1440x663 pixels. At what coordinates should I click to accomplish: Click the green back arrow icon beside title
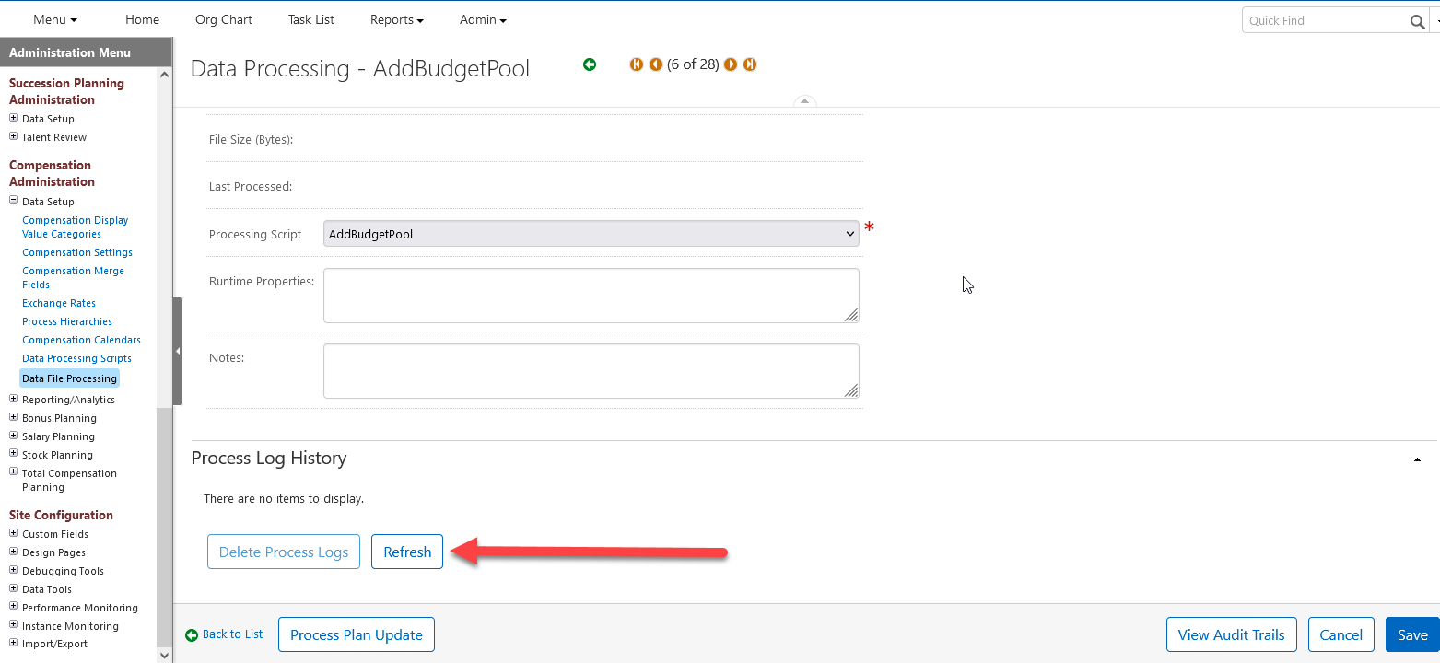590,64
